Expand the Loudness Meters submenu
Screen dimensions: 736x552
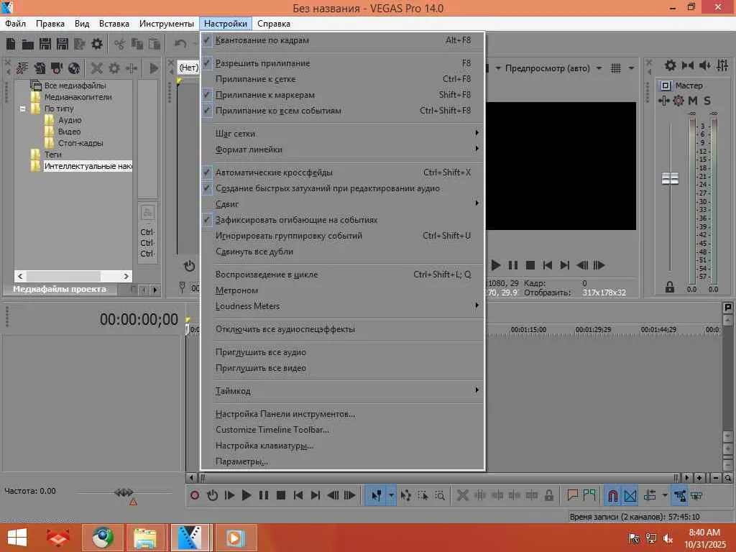tap(343, 306)
